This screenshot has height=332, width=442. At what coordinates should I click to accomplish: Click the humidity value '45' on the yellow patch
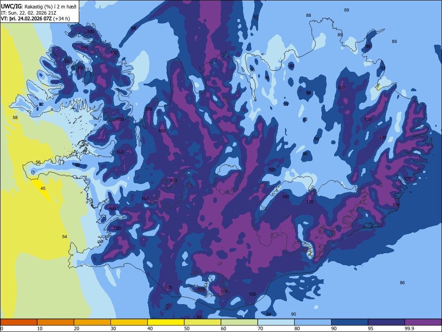pos(43,188)
